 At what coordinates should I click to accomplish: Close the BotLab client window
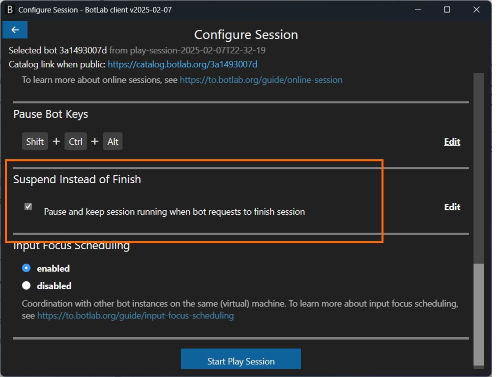(x=476, y=9)
